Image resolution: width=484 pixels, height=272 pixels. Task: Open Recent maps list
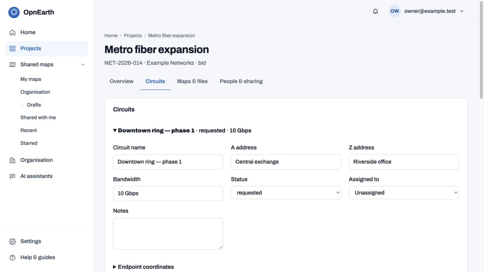tap(29, 130)
